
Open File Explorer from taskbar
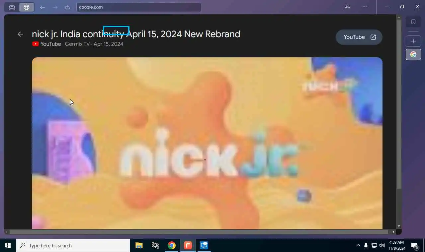point(139,245)
